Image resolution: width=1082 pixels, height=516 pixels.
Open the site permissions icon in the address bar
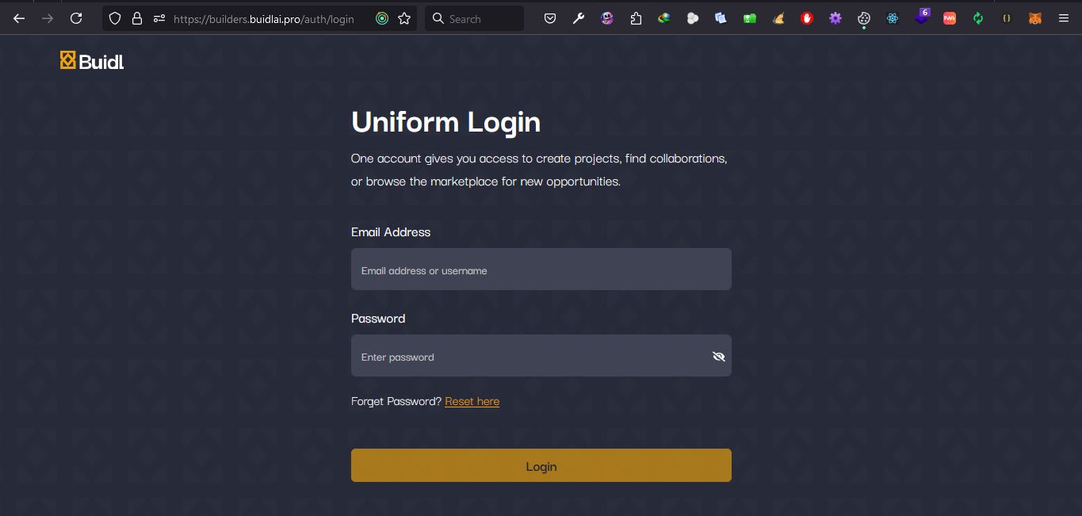pyautogui.click(x=159, y=18)
